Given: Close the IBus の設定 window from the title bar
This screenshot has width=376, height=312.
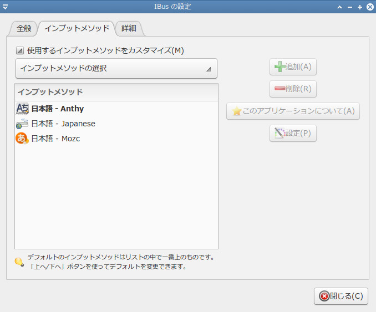Looking at the screenshot, I should [370, 7].
